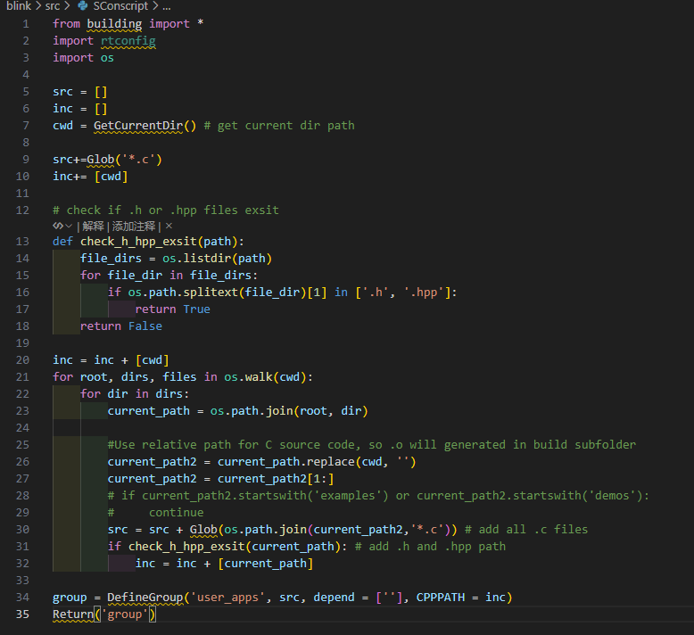This screenshot has width=694, height=635.
Task: Click the AI assistant codelens icon
Action: (x=57, y=227)
